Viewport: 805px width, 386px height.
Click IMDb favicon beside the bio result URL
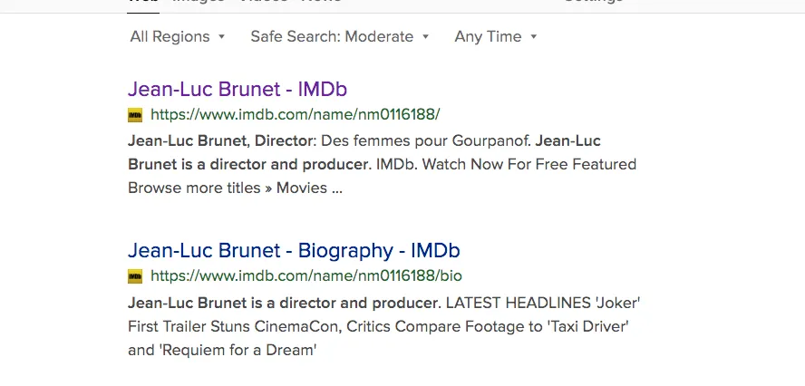[135, 276]
